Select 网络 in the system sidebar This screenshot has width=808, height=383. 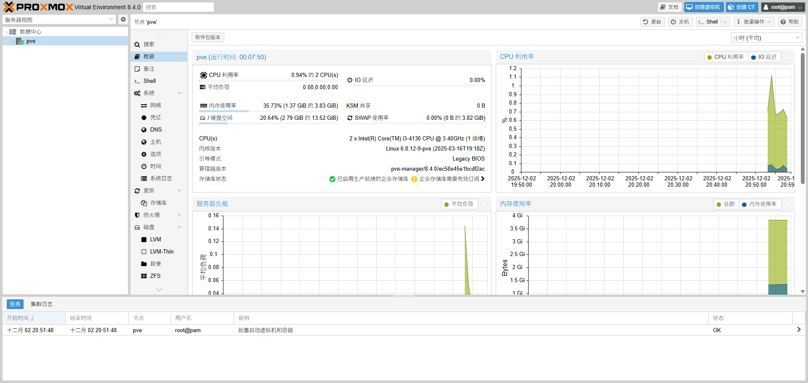pyautogui.click(x=155, y=105)
